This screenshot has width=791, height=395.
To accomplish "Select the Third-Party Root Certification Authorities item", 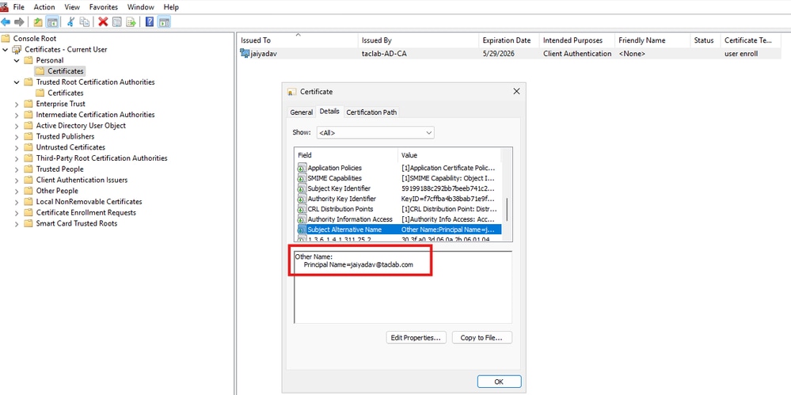I will pos(101,158).
